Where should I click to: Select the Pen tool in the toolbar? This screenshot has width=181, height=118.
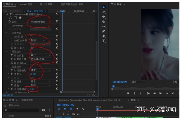tap(103, 31)
